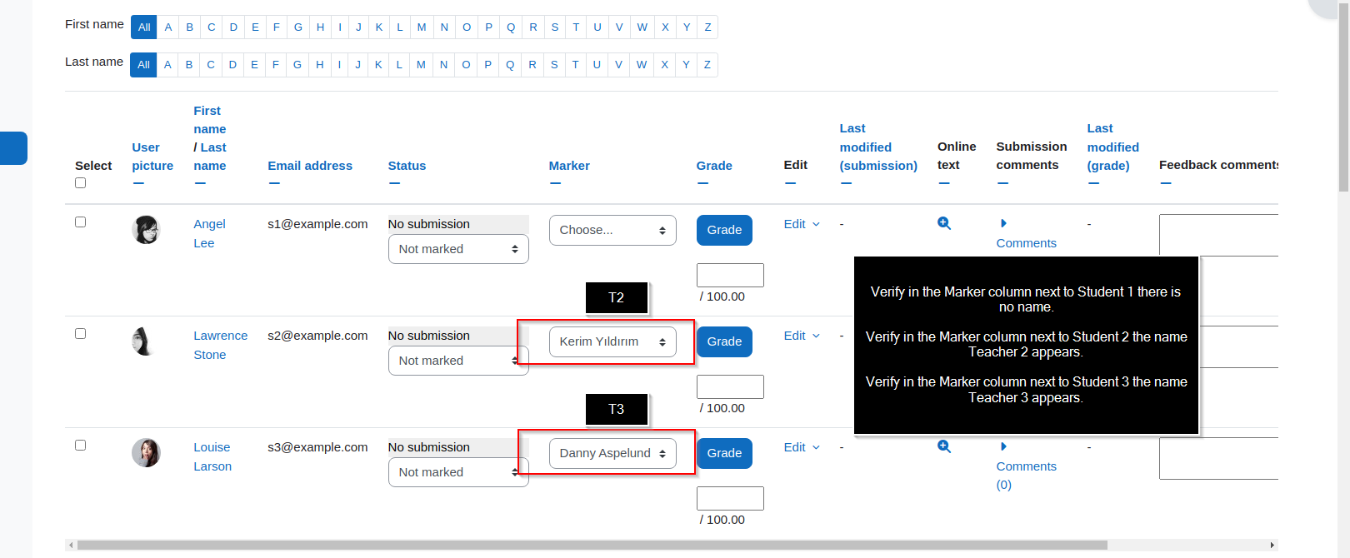This screenshot has width=1350, height=558.
Task: Open Angel Lee's Marker dropdown showing Choose...
Action: (612, 231)
